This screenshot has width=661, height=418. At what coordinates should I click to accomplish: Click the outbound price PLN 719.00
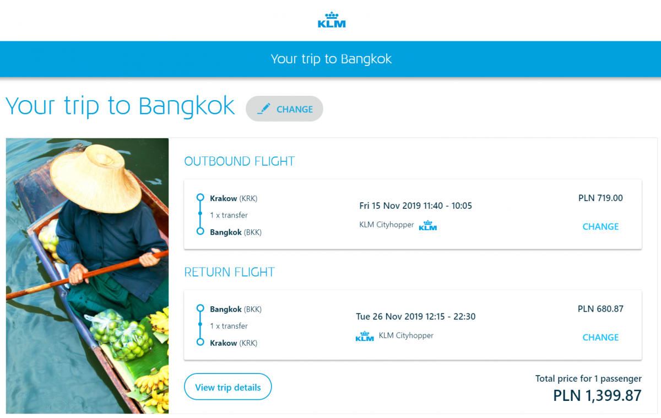(x=600, y=198)
